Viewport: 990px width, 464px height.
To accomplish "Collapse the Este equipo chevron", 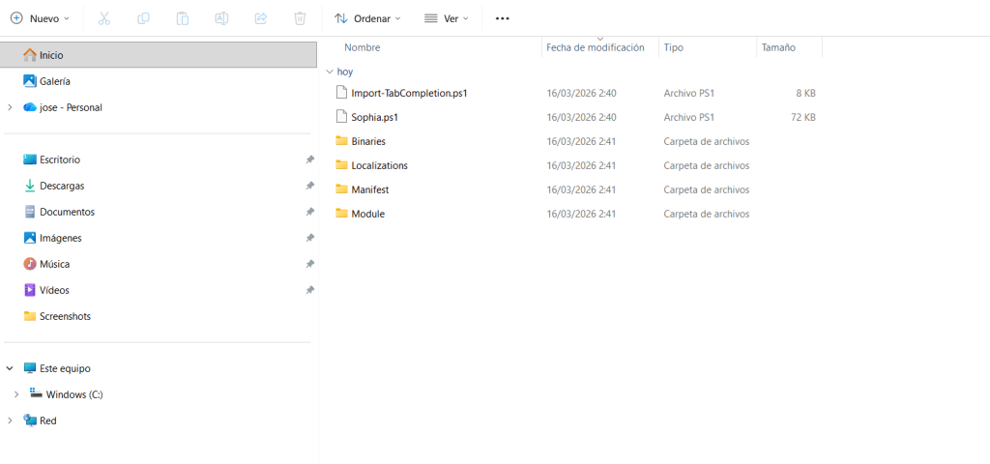I will click(10, 368).
